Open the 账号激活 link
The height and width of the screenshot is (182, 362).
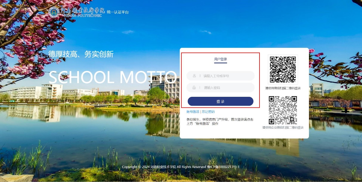(x=193, y=112)
